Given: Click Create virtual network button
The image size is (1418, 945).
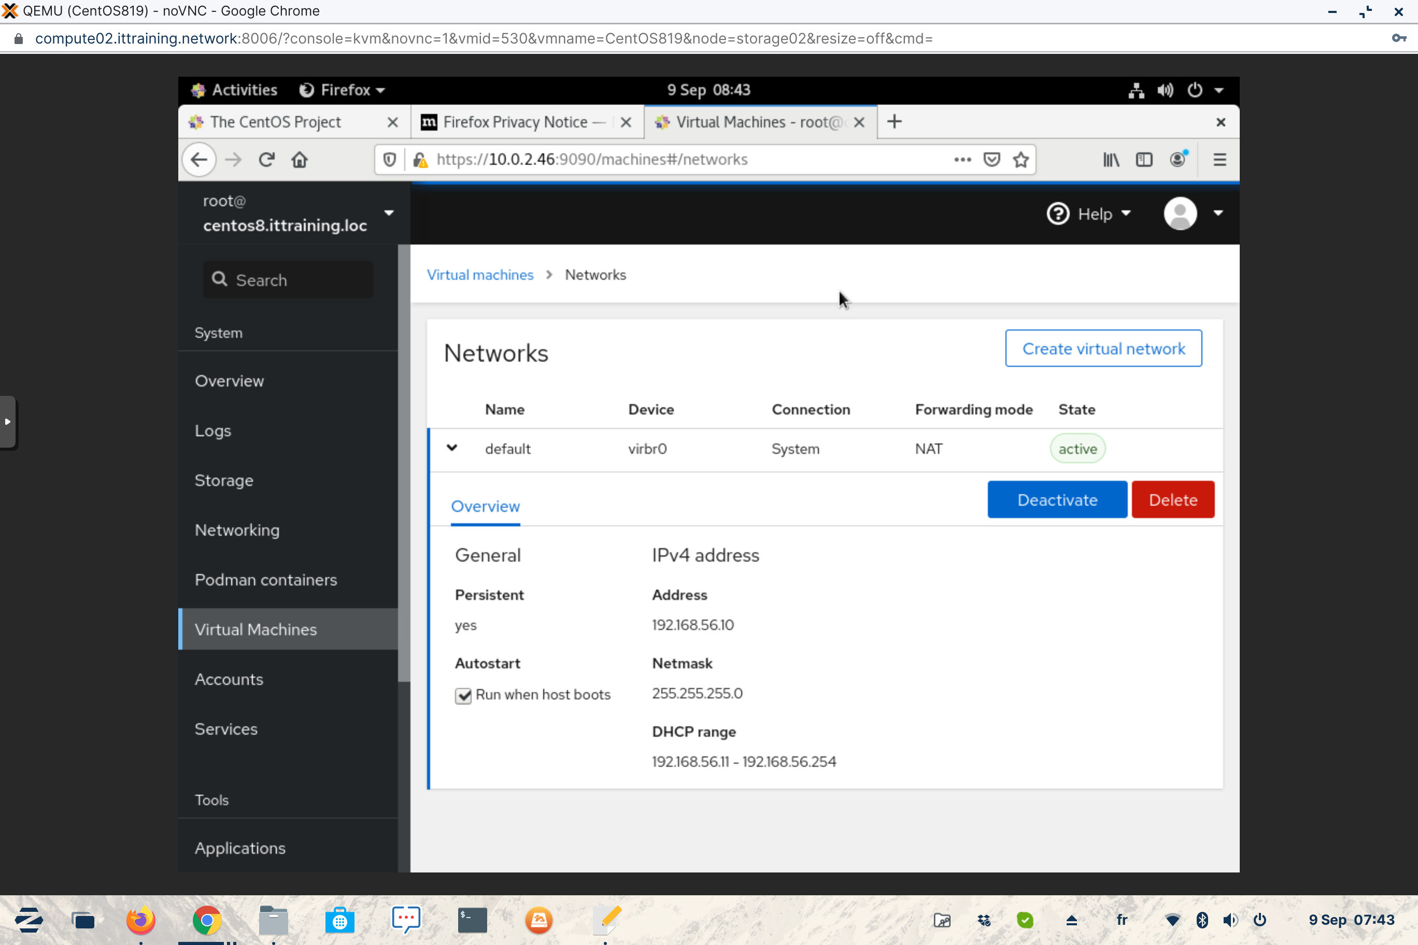Looking at the screenshot, I should pyautogui.click(x=1103, y=348).
